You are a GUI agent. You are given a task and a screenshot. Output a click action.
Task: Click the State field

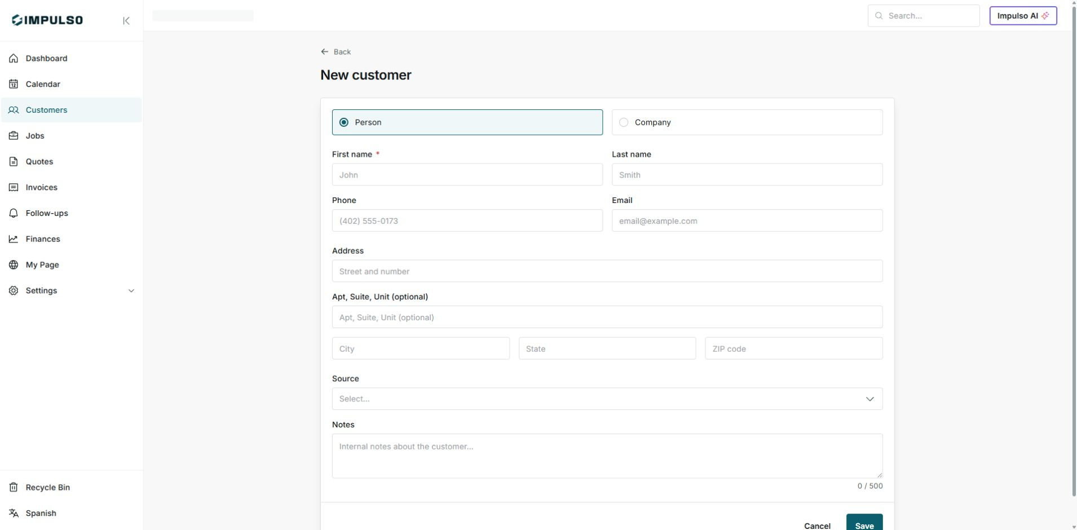pos(607,348)
